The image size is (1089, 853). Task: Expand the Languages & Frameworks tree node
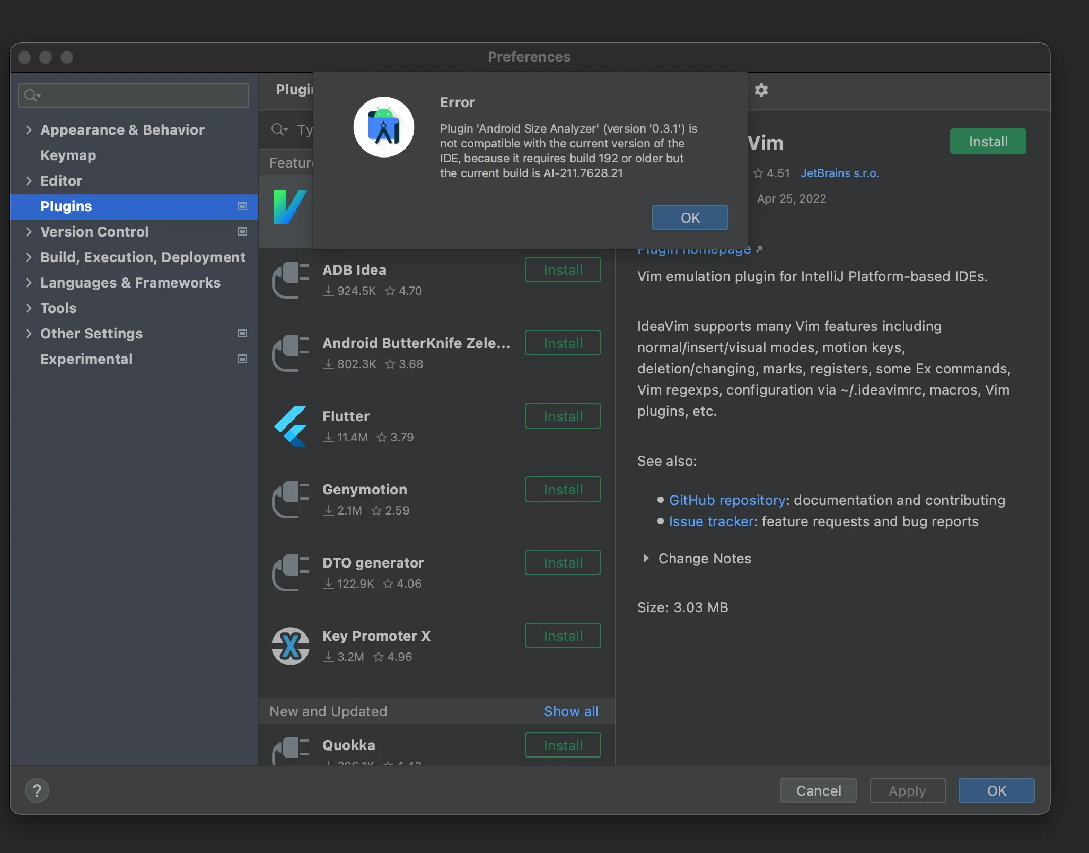click(29, 283)
